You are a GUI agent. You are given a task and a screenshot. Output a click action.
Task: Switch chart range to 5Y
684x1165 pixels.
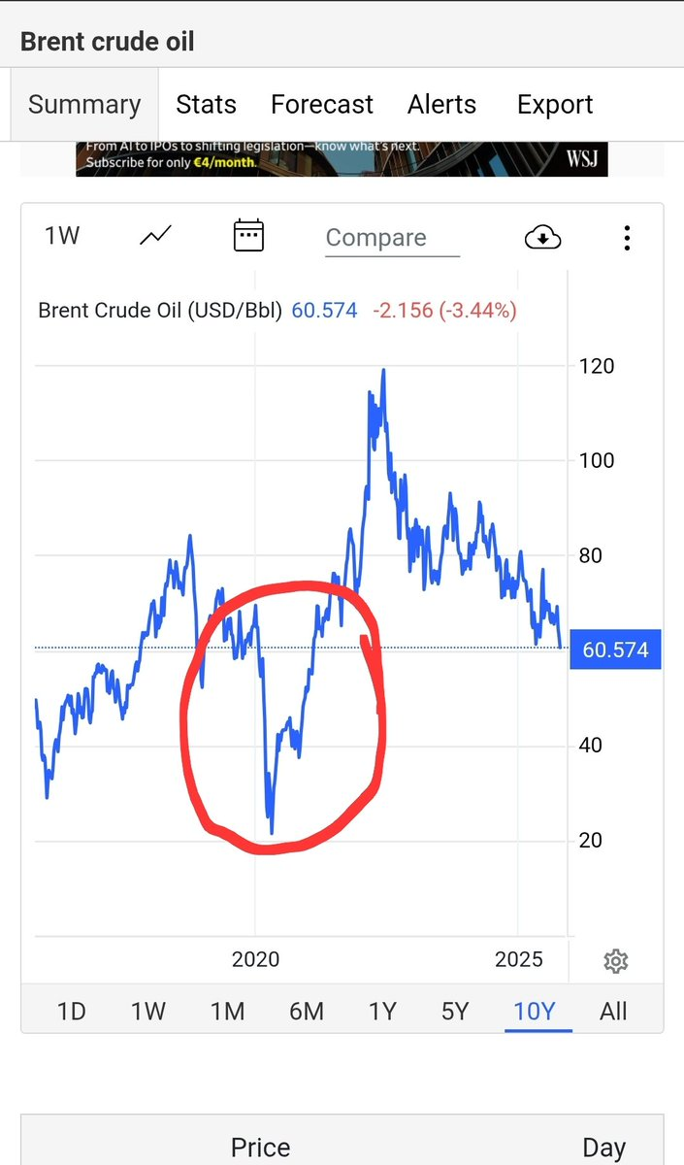click(455, 1012)
